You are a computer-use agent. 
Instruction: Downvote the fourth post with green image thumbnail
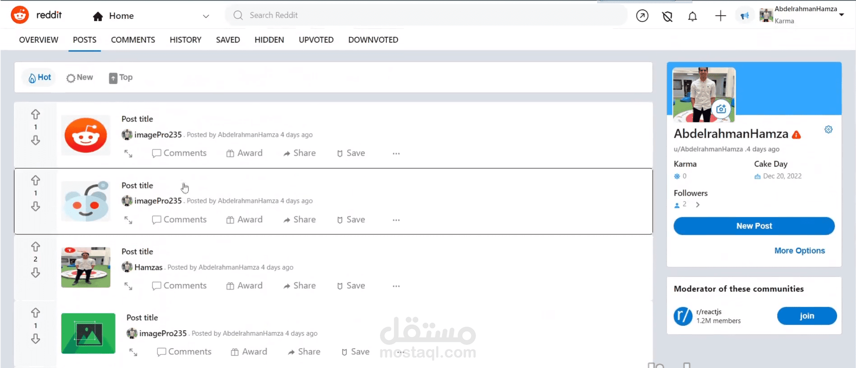coord(36,339)
